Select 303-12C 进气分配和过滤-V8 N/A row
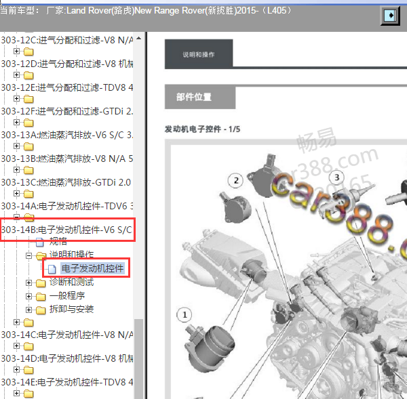 coord(67,40)
